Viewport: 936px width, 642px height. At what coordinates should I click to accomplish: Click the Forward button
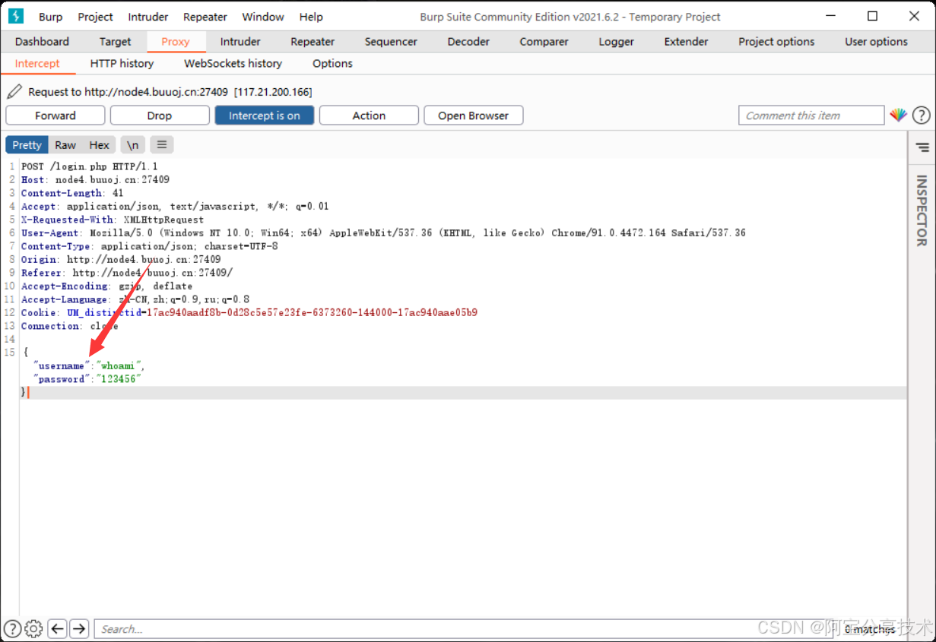(x=56, y=115)
